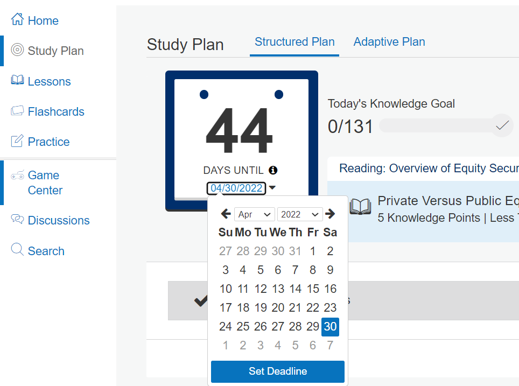Click the 04/30/2022 deadline date field
The height and width of the screenshot is (386, 519).
pos(236,188)
